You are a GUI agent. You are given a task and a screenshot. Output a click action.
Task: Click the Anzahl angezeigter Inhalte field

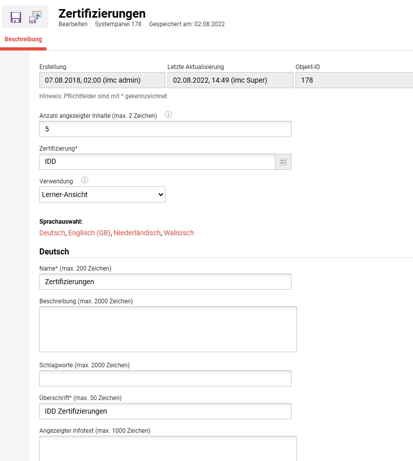pyautogui.click(x=165, y=129)
